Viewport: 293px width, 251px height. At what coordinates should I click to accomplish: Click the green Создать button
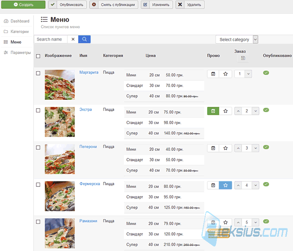(23, 5)
